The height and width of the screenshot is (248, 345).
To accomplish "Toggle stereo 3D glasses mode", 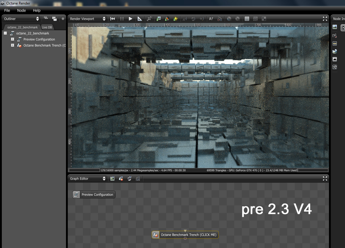I will (220, 19).
